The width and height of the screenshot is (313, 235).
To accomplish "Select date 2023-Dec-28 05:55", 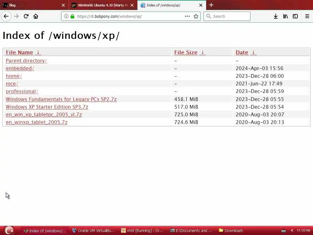I will pyautogui.click(x=260, y=99).
